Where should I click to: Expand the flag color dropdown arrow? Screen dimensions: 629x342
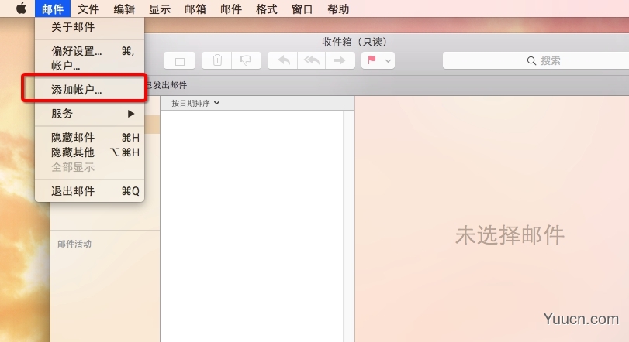coord(389,60)
